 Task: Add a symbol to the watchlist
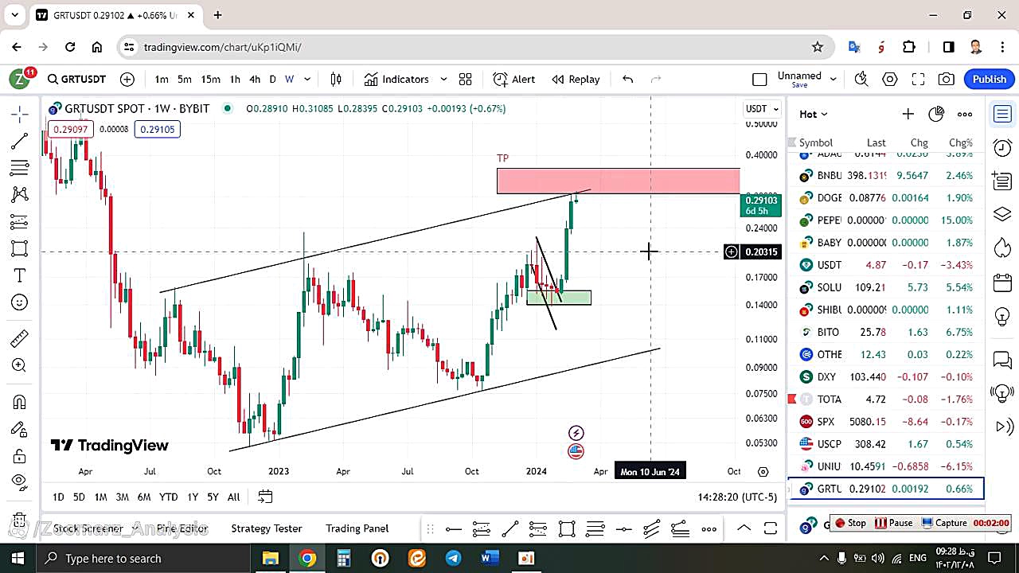[908, 114]
